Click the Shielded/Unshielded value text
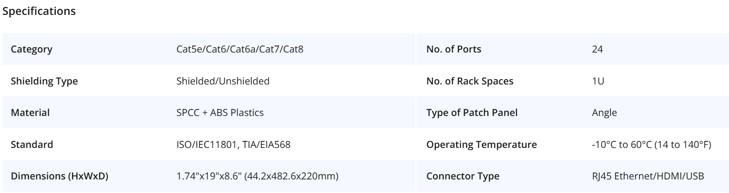This screenshot has height=193, width=729. point(223,81)
